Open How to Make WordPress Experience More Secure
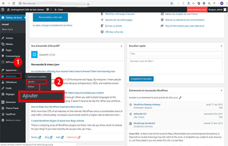The image size is (228, 146). [57, 107]
